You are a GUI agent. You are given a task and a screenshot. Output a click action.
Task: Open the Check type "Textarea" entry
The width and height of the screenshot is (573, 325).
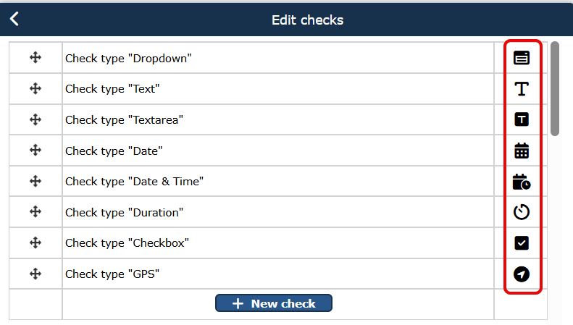[124, 119]
